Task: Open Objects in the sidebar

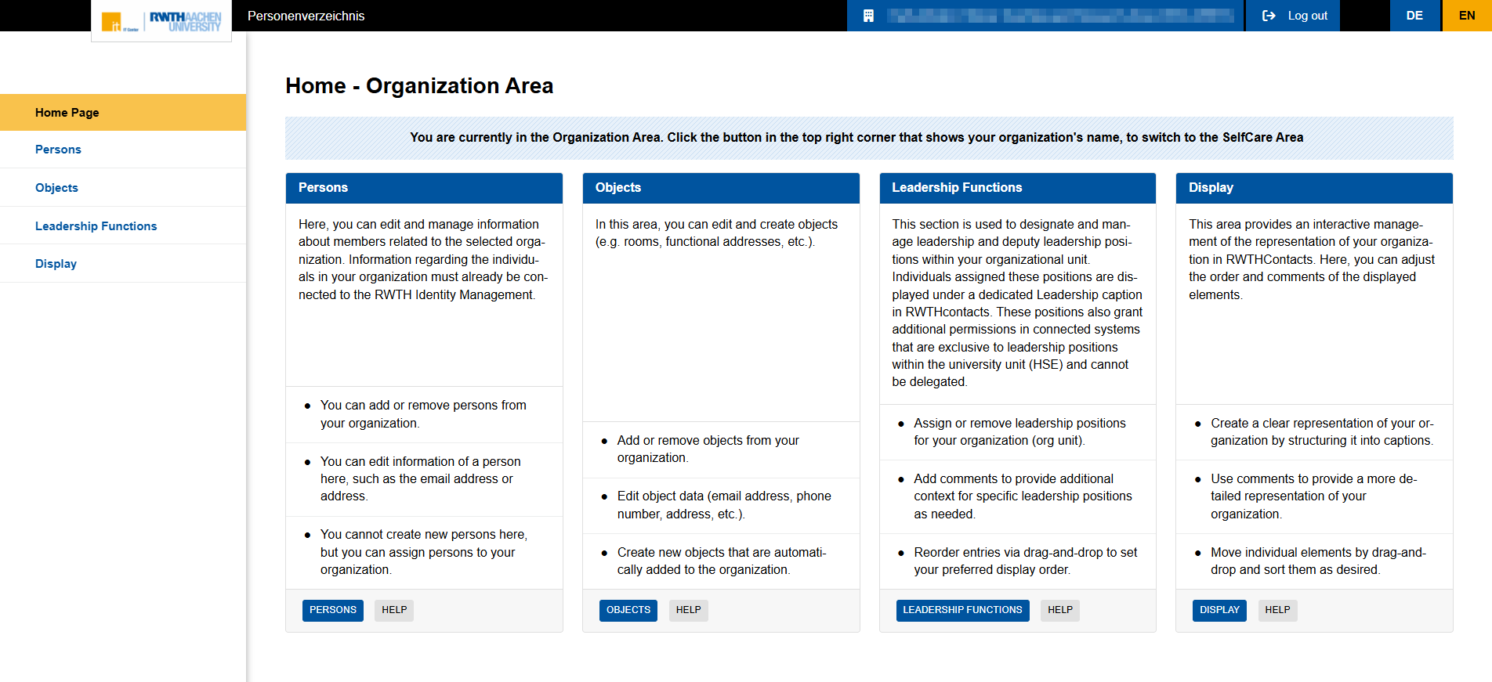Action: click(x=123, y=188)
